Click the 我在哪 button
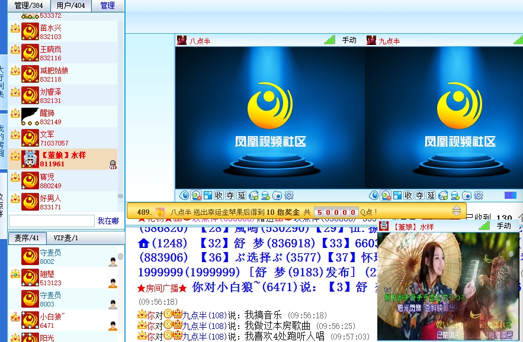Image resolution: width=523 pixels, height=342 pixels. pyautogui.click(x=108, y=221)
